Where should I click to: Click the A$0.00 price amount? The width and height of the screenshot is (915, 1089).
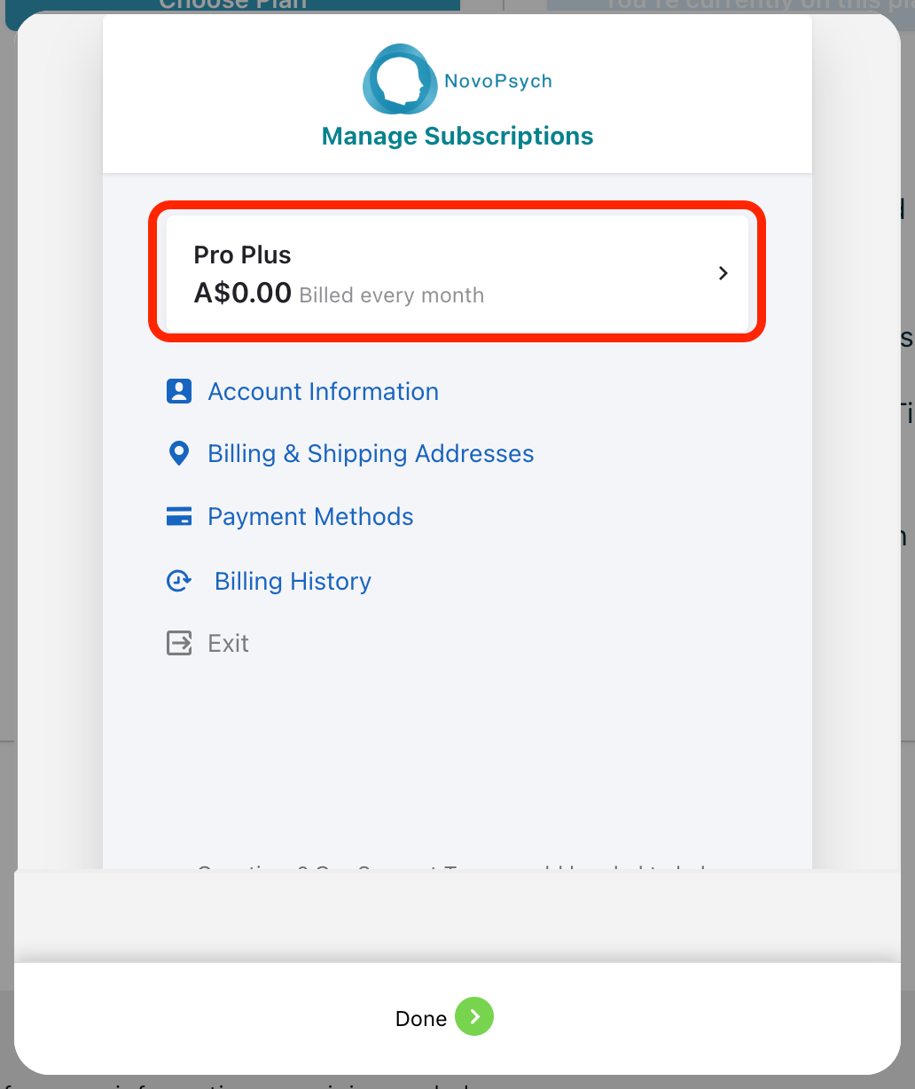coord(243,294)
